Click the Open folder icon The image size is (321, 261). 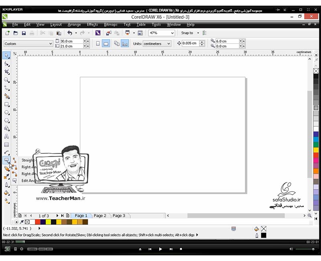16,33
